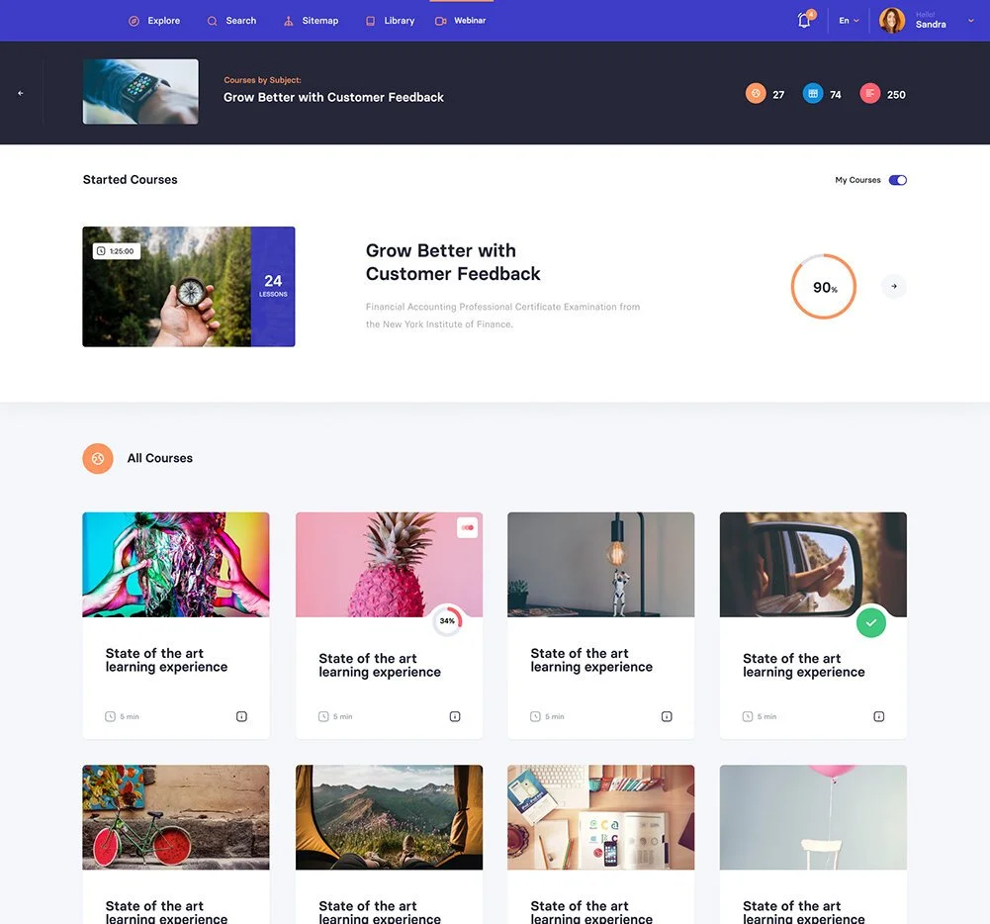Image resolution: width=990 pixels, height=924 pixels.
Task: Open the Webinar menu item
Action: 460,21
